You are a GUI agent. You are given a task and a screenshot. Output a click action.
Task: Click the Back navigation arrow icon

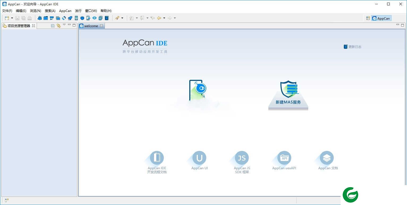tap(159, 18)
